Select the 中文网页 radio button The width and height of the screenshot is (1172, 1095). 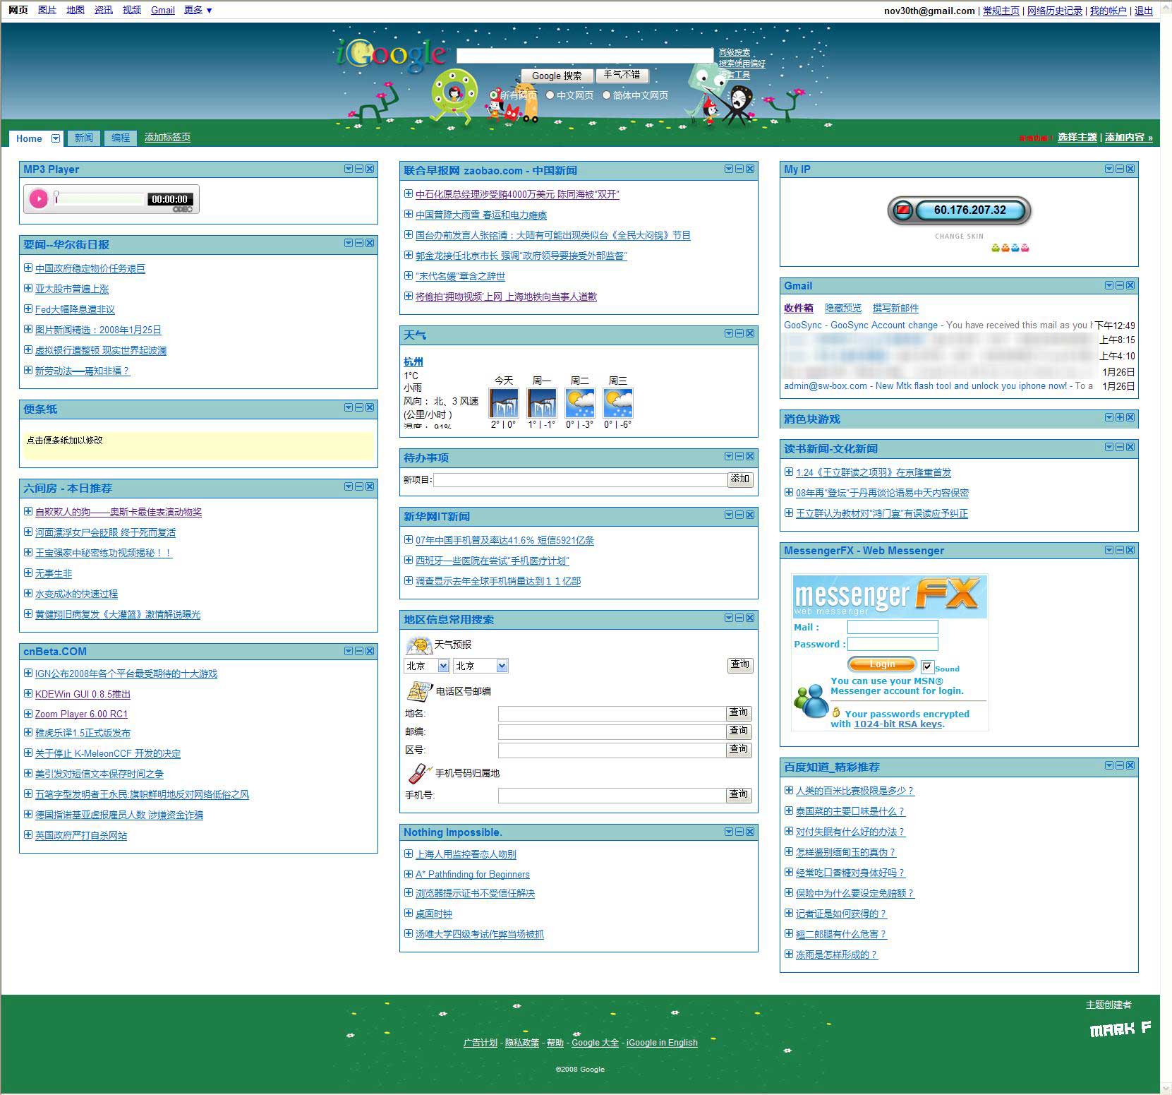coord(550,95)
